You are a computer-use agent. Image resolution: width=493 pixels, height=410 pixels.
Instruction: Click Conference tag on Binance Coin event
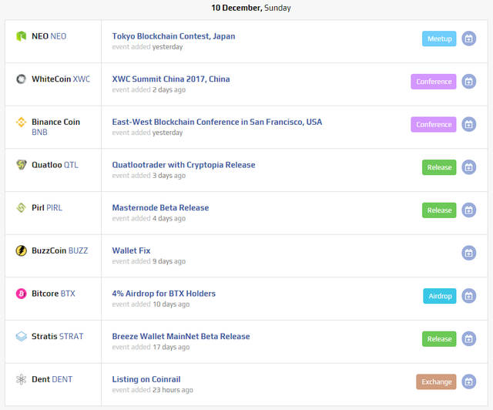434,124
